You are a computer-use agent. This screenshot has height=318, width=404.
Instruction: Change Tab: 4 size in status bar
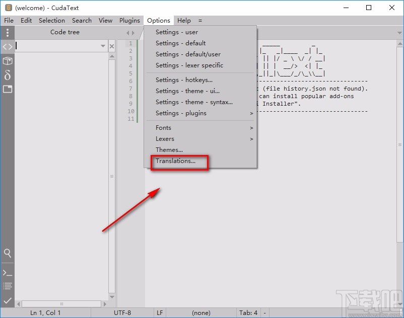248,313
